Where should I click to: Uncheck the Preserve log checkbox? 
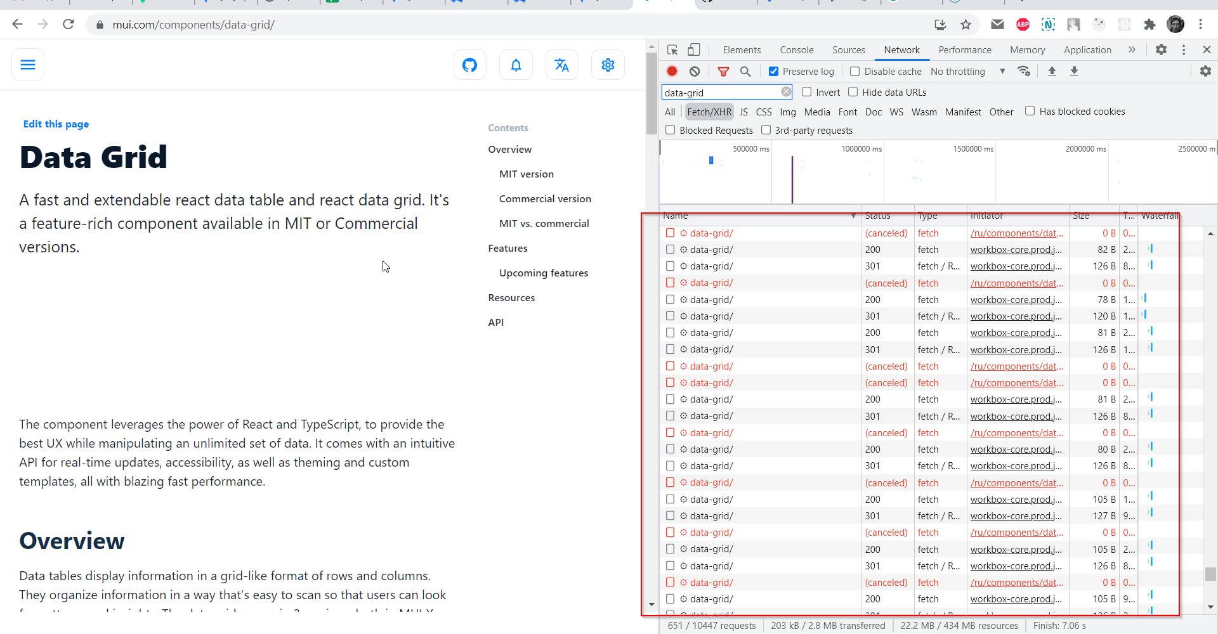[x=773, y=71]
